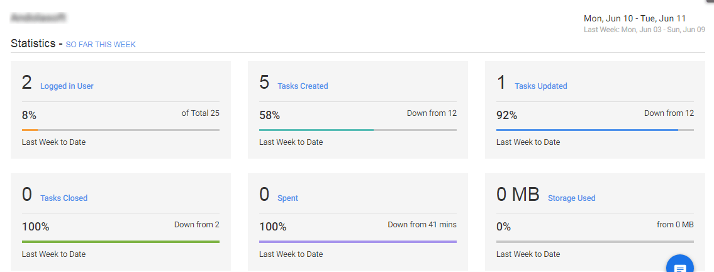
Task: Open the Tasks Created link
Action: coord(303,86)
